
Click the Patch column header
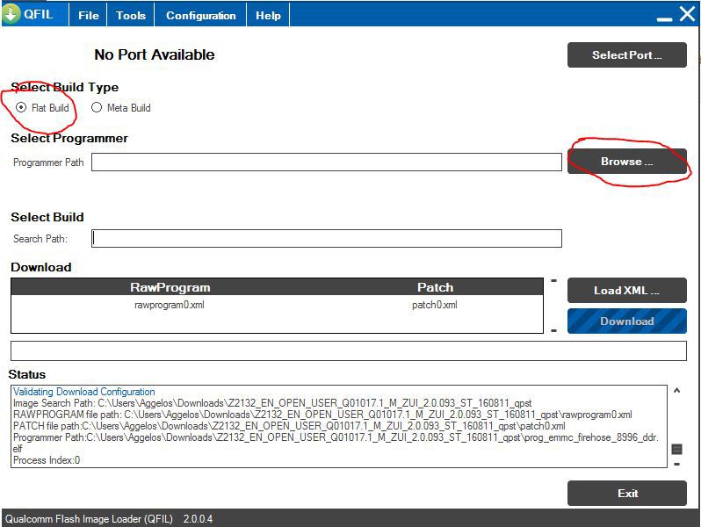tap(435, 287)
